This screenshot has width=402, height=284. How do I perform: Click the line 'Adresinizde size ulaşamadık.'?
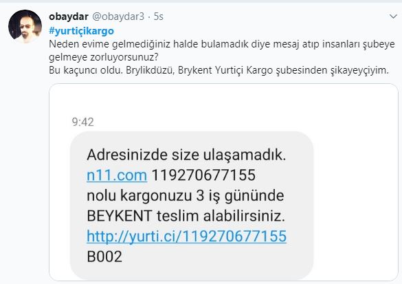[186, 155]
